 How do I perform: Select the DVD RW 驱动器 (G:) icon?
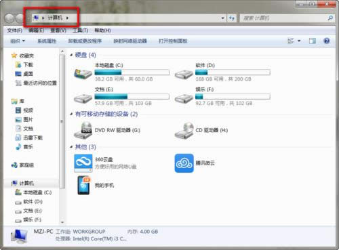[83, 130]
